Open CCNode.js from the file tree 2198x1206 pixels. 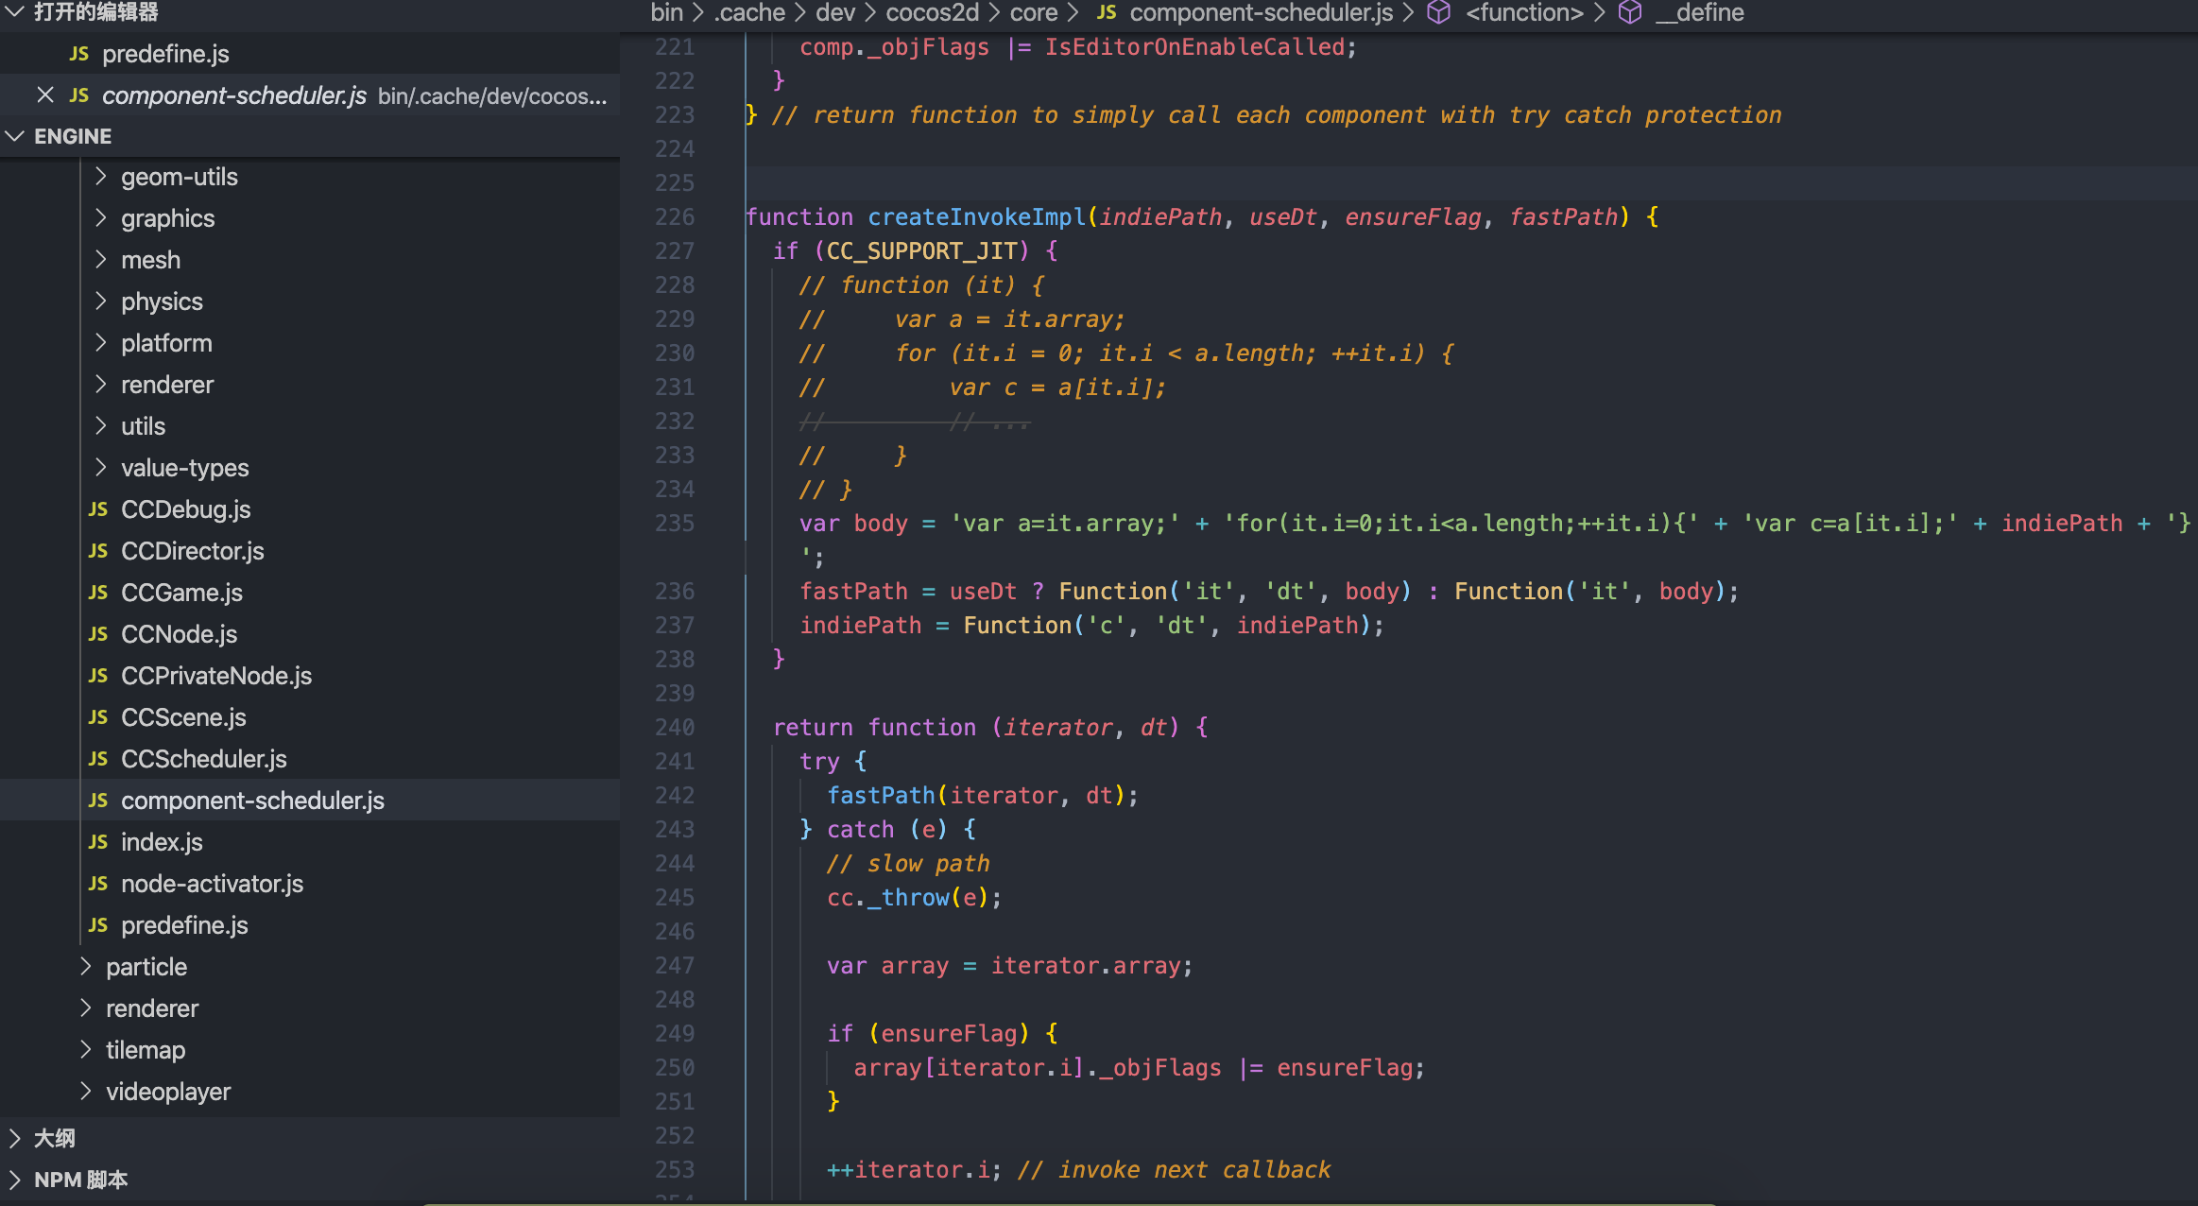point(179,634)
